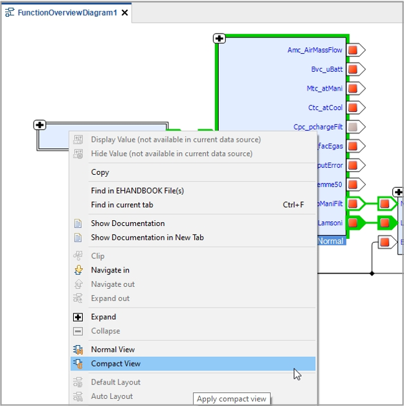Click the Bvc_uBatt output port
This screenshot has width=404, height=406.
click(x=356, y=69)
